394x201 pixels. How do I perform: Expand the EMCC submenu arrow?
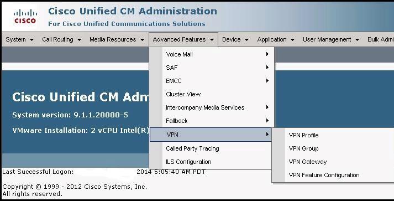[267, 81]
